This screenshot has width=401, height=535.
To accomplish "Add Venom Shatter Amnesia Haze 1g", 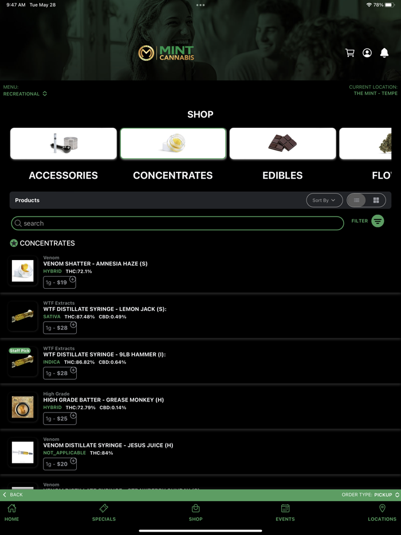I will coord(60,282).
